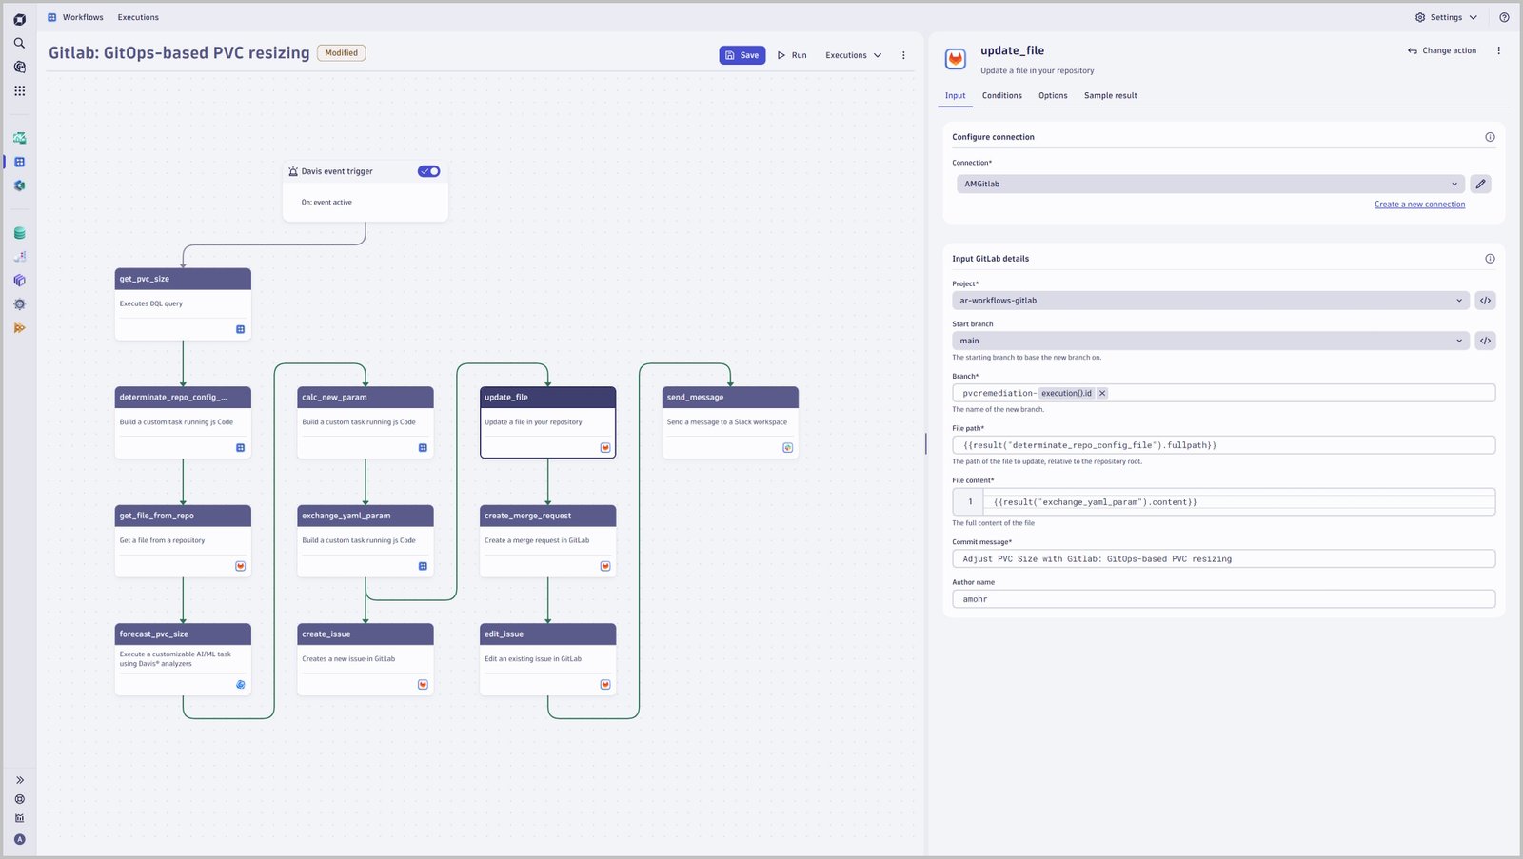Toggle the Davis event trigger switch
The height and width of the screenshot is (859, 1523).
[428, 171]
